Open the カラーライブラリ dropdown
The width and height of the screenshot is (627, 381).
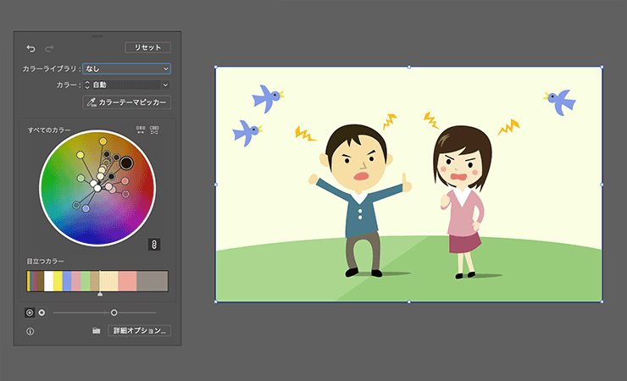point(127,69)
